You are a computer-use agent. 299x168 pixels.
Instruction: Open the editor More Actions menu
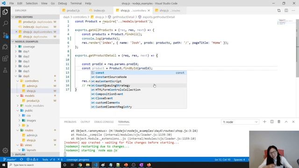(293, 10)
